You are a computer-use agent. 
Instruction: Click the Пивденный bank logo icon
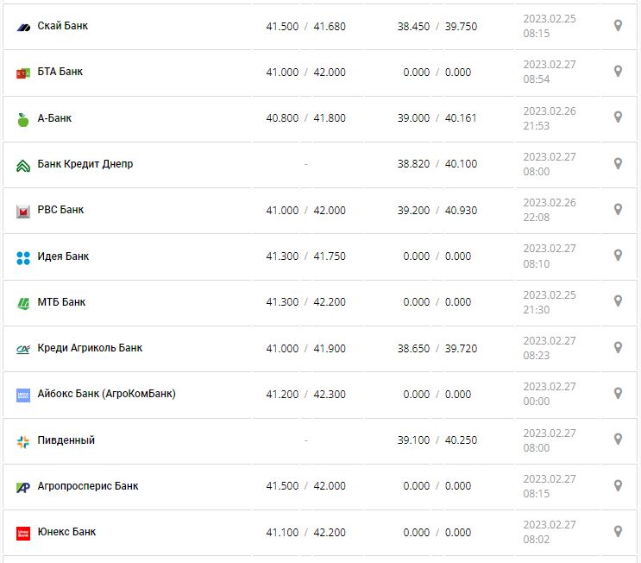(23, 441)
